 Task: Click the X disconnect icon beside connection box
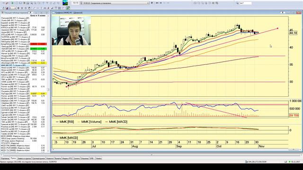click(152, 3)
